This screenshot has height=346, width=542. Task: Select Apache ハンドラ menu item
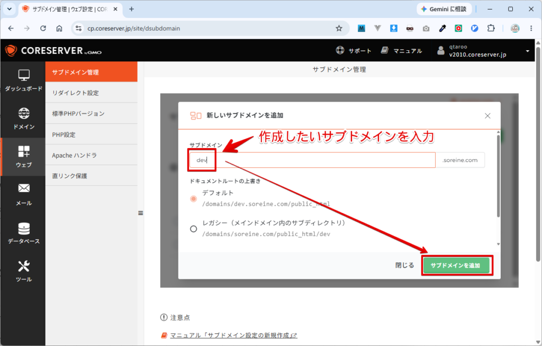91,155
